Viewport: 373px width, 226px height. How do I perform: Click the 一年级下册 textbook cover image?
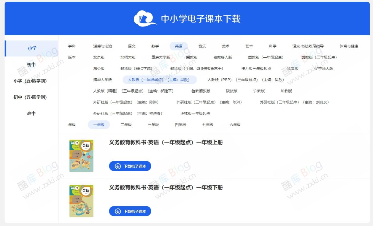81,200
